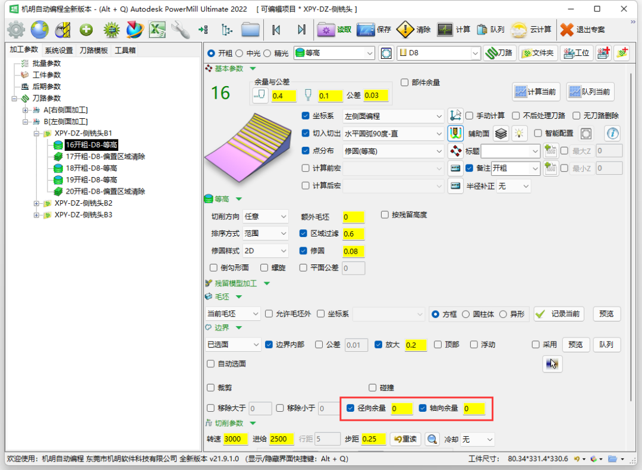Switch to the 工具箱 tab
The height and width of the screenshot is (470, 642).
pos(125,51)
